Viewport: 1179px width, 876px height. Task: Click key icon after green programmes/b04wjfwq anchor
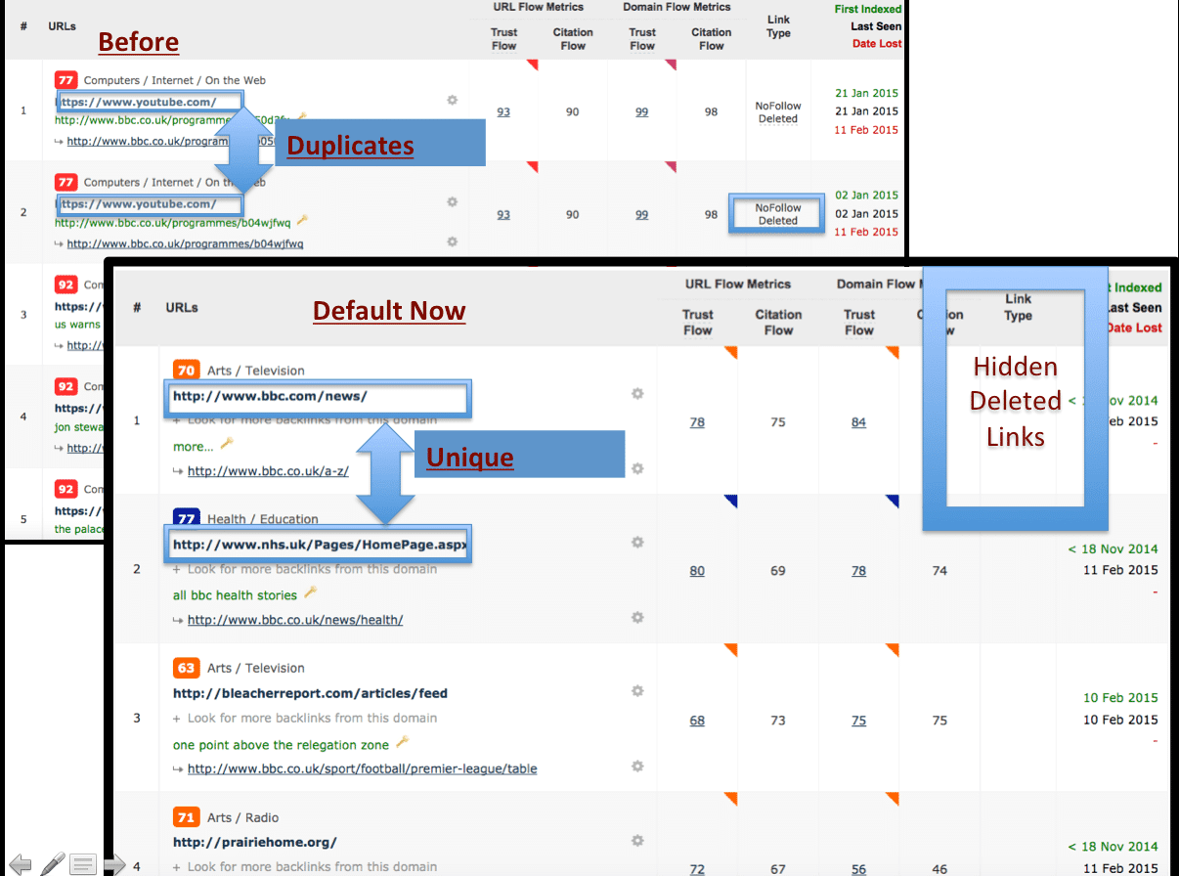[302, 221]
